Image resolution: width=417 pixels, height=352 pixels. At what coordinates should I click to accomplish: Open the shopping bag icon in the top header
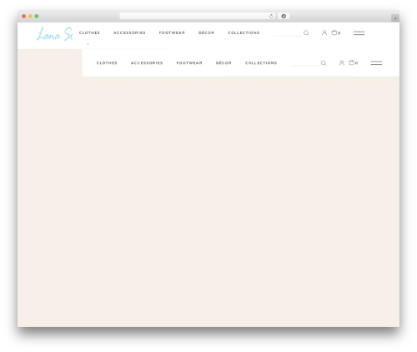point(335,32)
